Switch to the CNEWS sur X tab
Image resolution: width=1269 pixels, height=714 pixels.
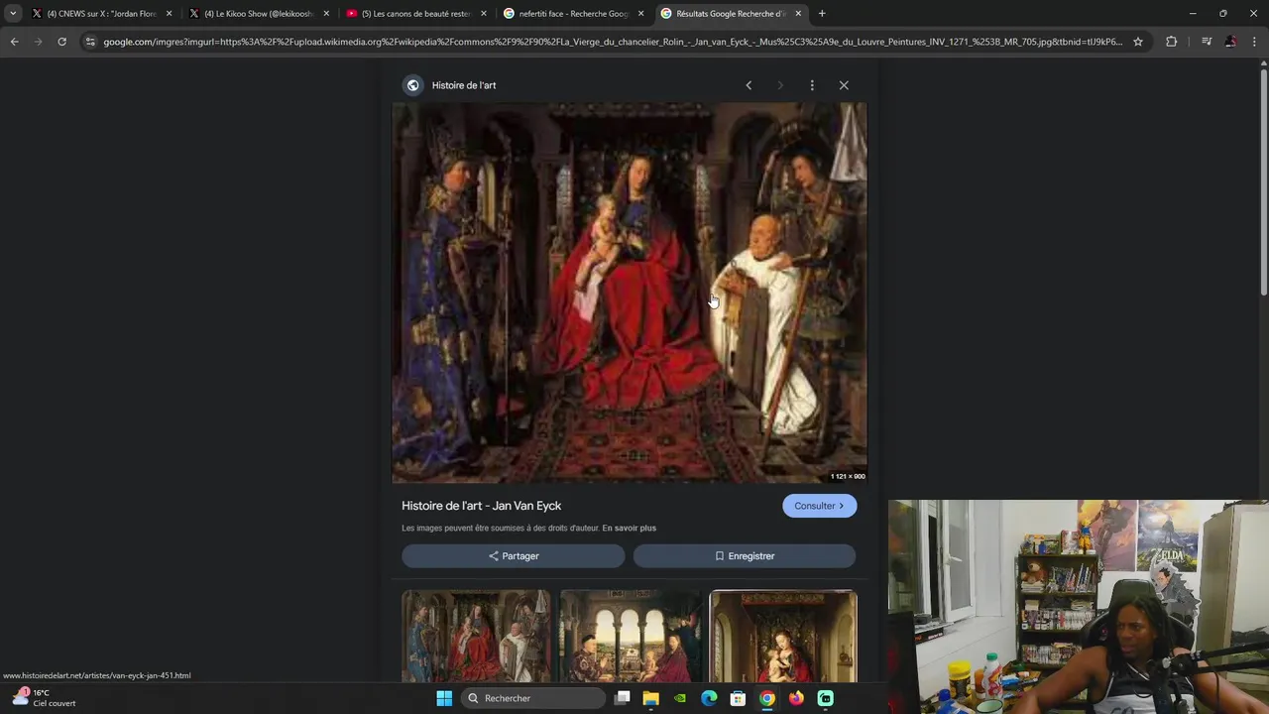pyautogui.click(x=102, y=14)
